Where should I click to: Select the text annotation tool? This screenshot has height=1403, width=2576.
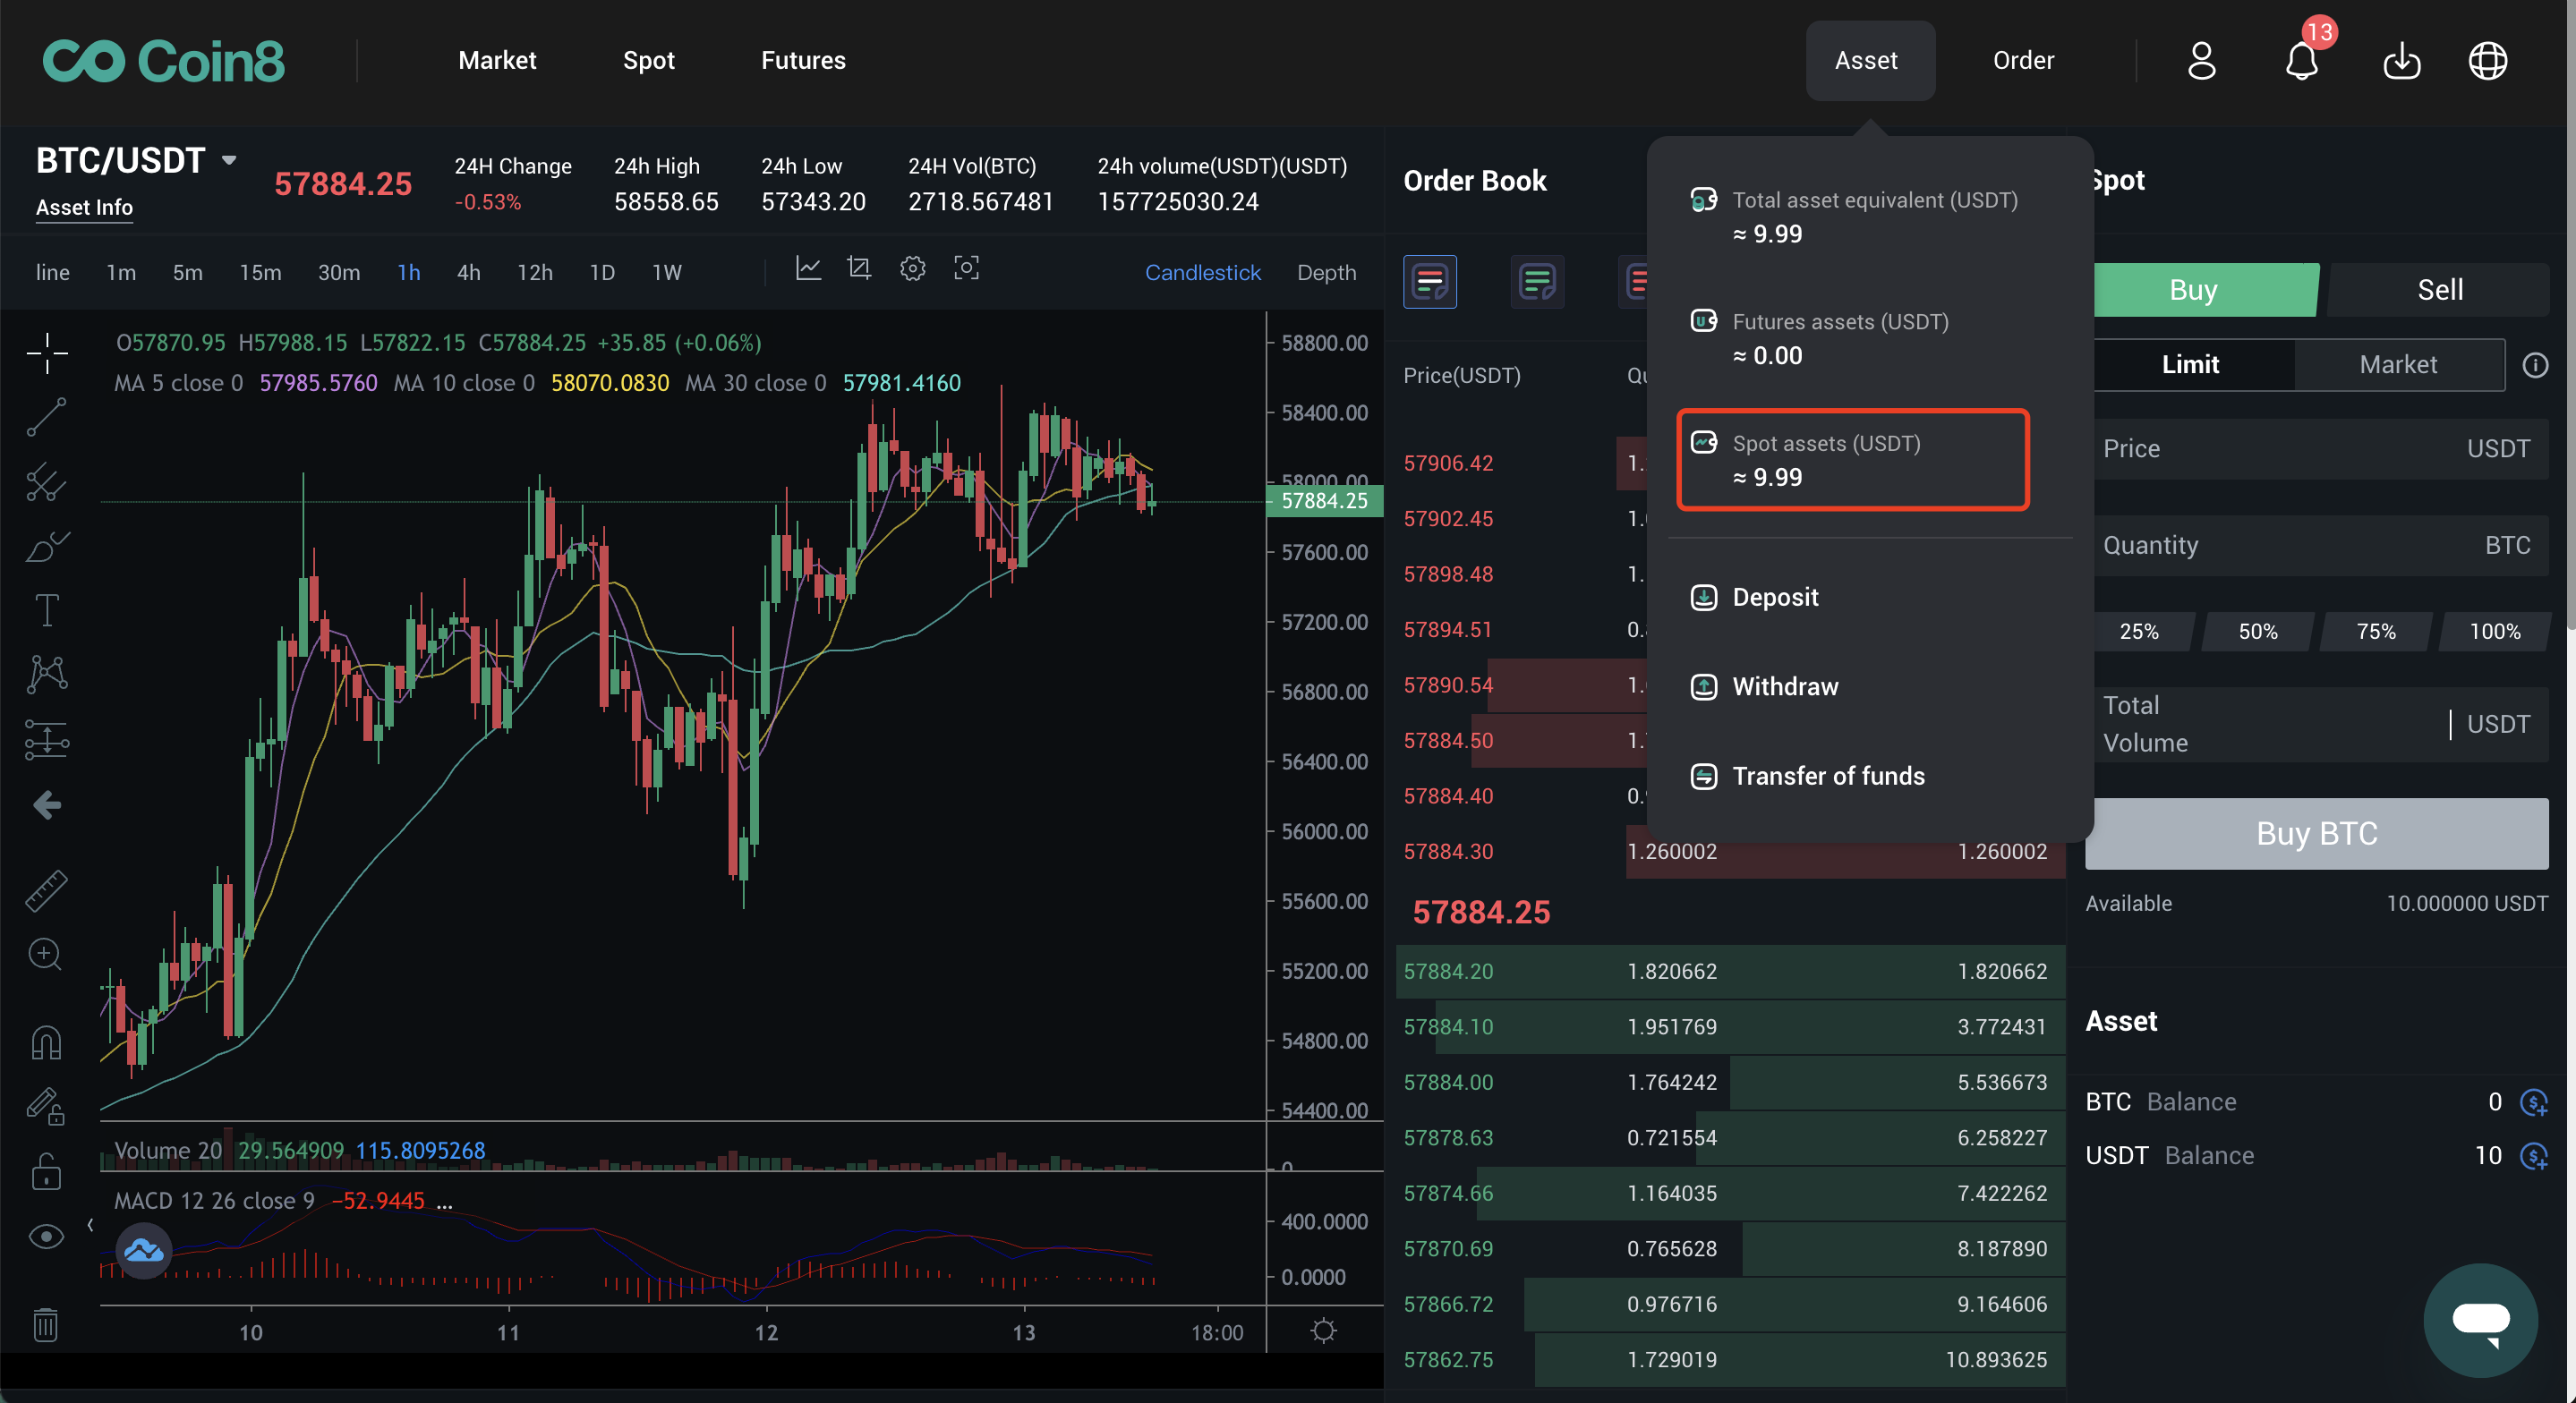[x=46, y=609]
